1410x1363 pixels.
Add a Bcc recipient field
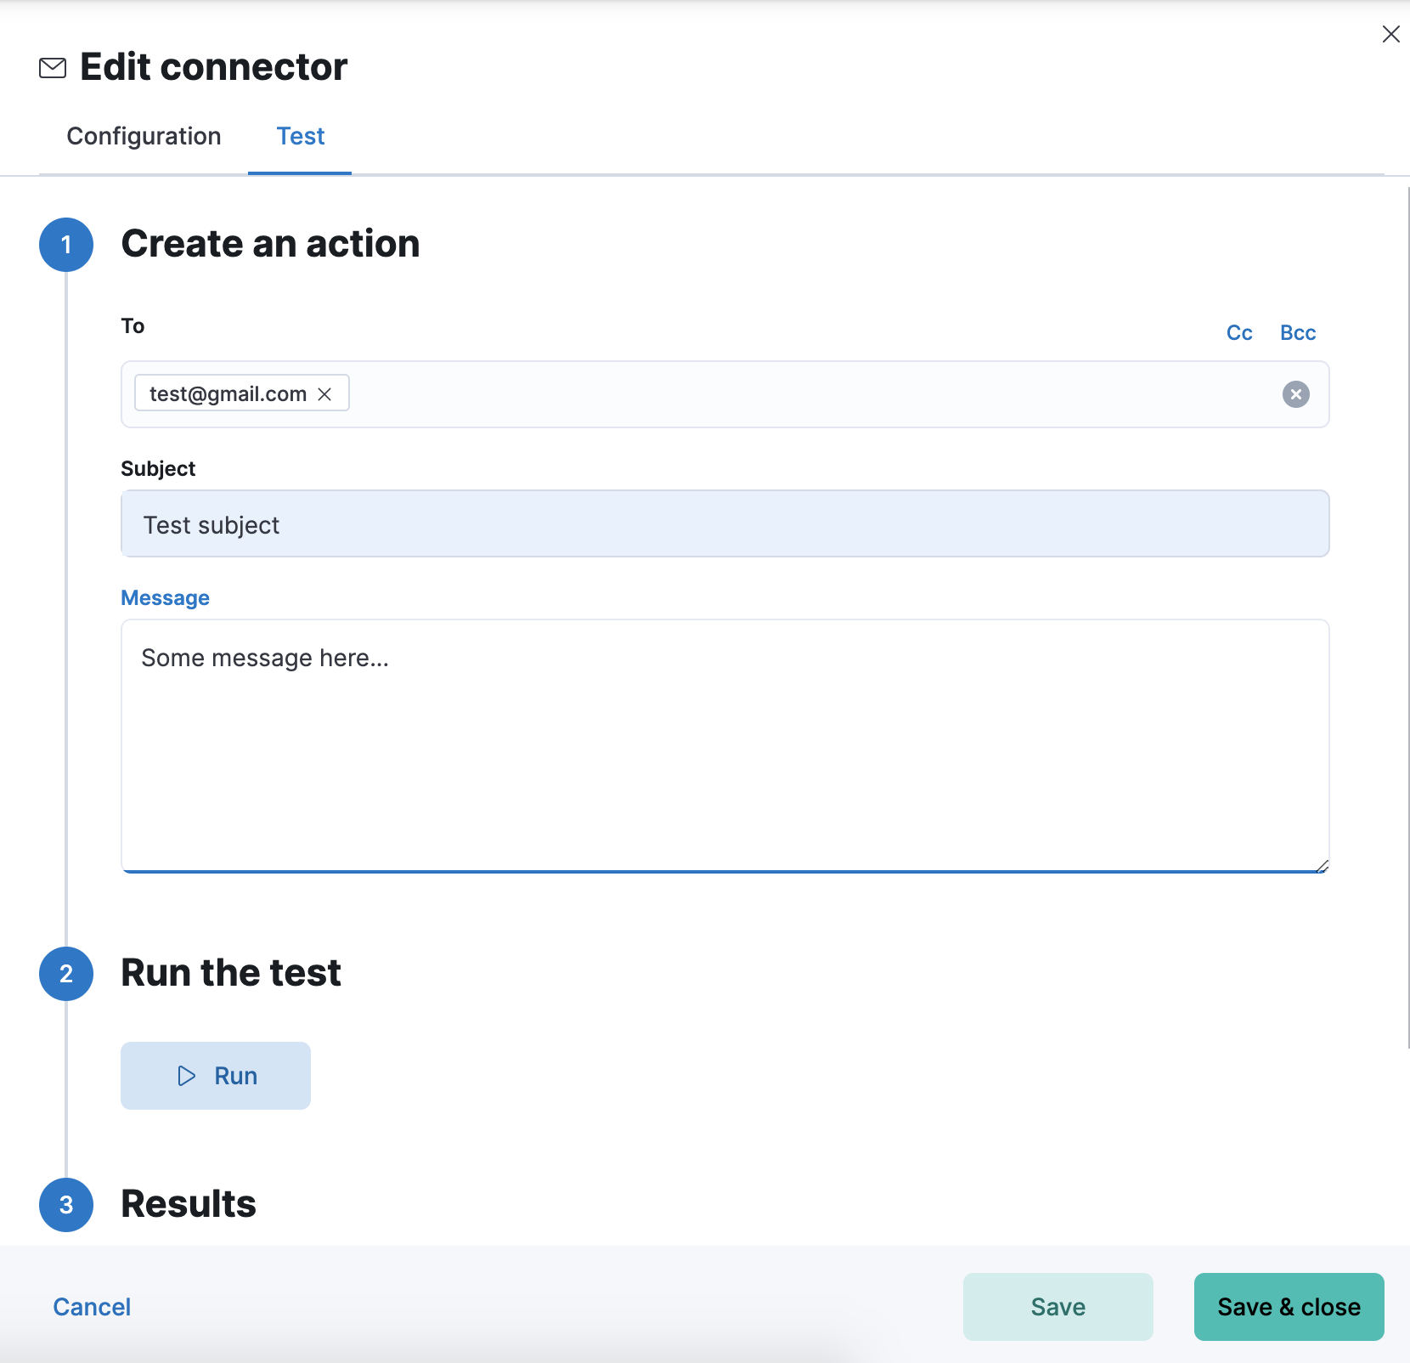1298,333
